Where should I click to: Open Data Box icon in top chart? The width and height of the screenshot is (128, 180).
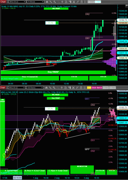point(66,2)
